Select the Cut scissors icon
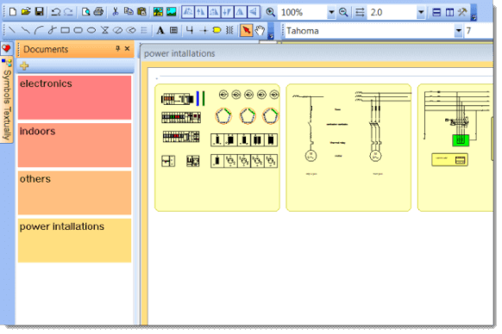 [116, 12]
